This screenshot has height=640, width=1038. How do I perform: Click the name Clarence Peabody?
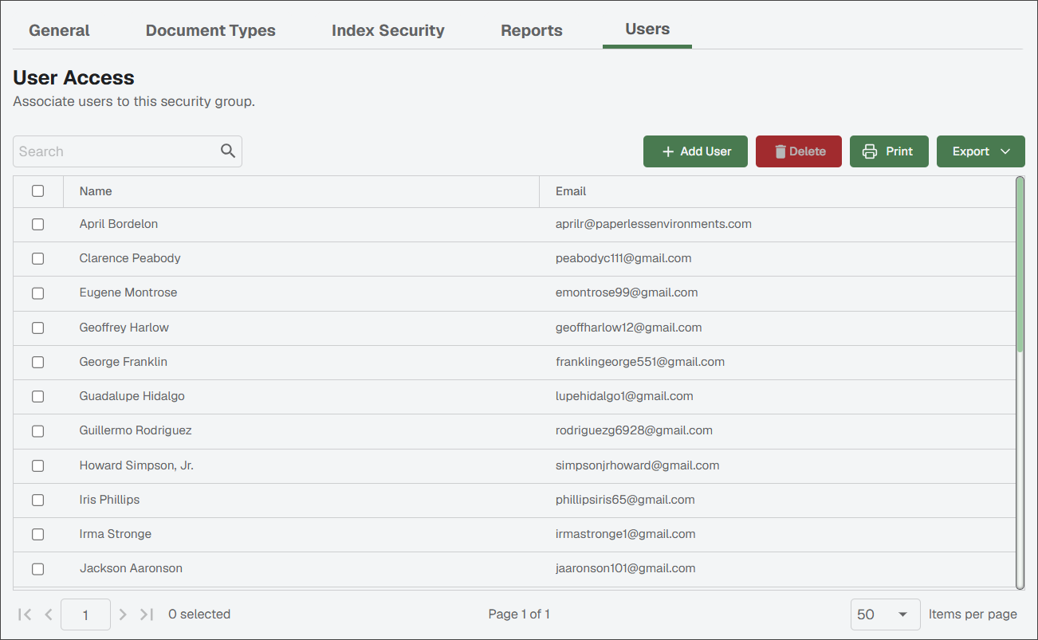click(x=130, y=258)
